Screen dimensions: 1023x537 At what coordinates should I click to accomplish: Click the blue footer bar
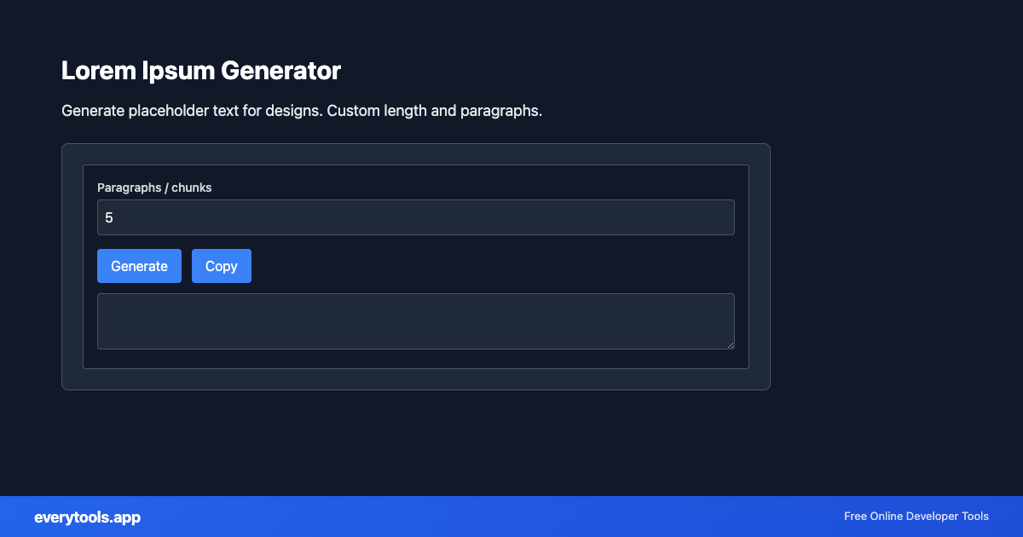511,517
